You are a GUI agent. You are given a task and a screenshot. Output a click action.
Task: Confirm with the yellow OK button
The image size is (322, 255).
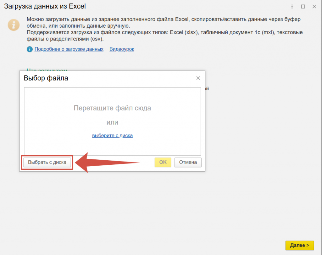coord(163,162)
